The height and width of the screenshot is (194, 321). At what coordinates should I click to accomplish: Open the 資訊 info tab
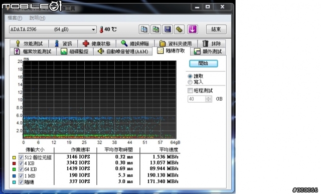pos(63,43)
